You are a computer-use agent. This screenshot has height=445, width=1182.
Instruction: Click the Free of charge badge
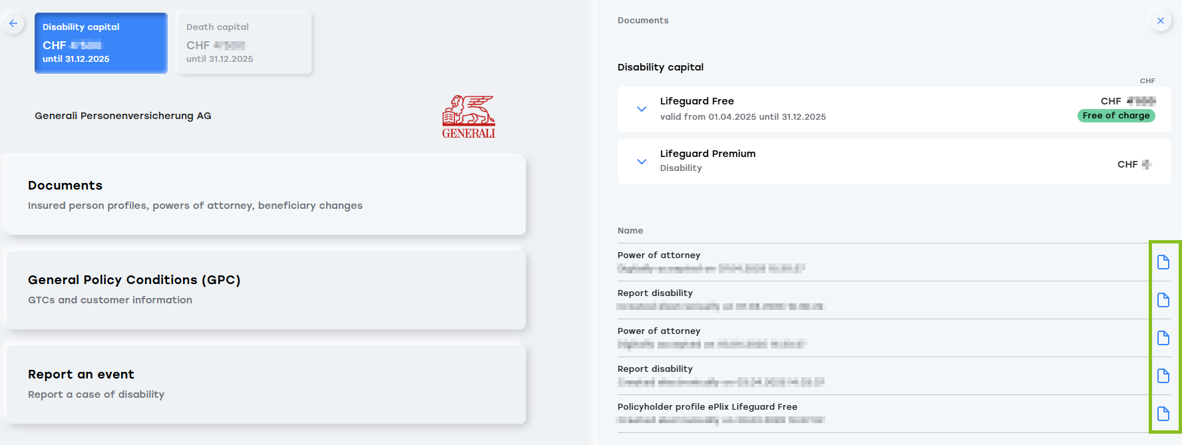pyautogui.click(x=1116, y=116)
